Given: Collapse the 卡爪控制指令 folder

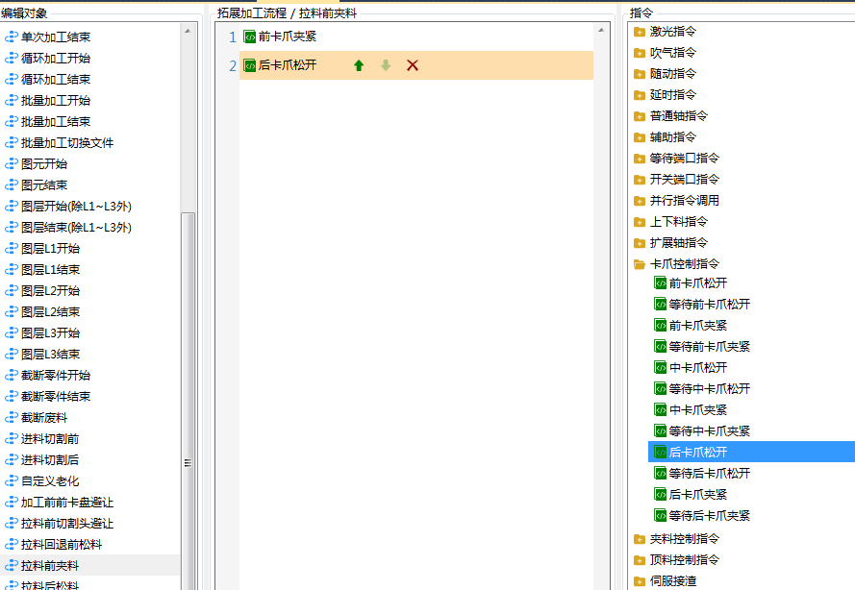Looking at the screenshot, I should pos(640,265).
